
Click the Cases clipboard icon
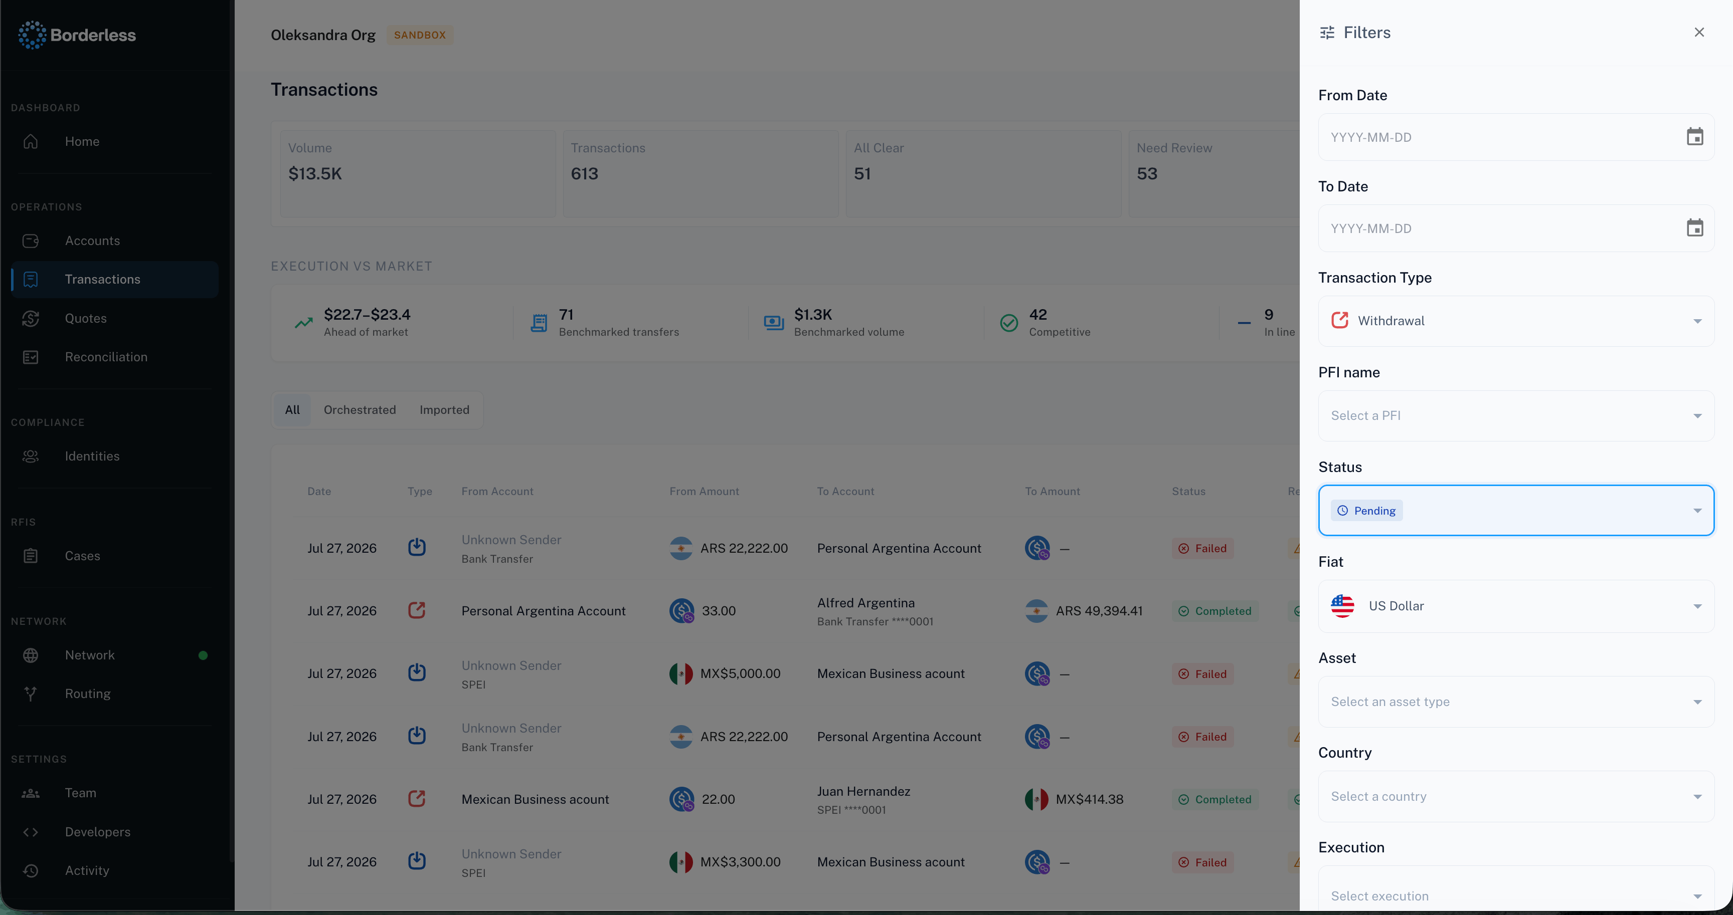(x=30, y=556)
